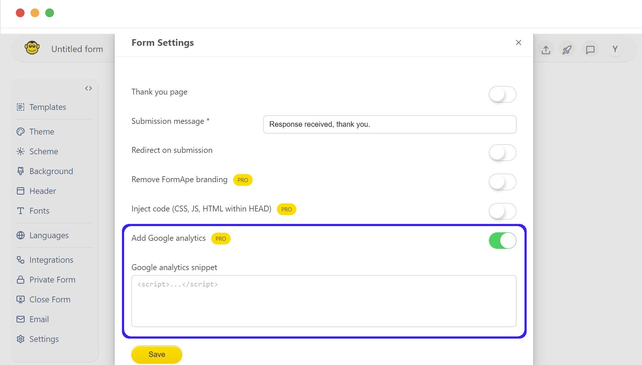Click the Scheme sun icon
The height and width of the screenshot is (365, 642).
(21, 151)
